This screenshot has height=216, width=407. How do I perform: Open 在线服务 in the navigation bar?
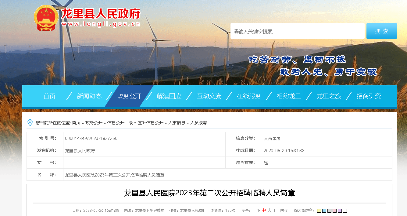pos(249,96)
